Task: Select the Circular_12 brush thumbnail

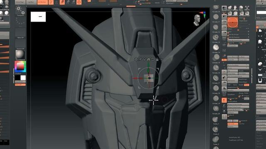Action: pos(216,27)
